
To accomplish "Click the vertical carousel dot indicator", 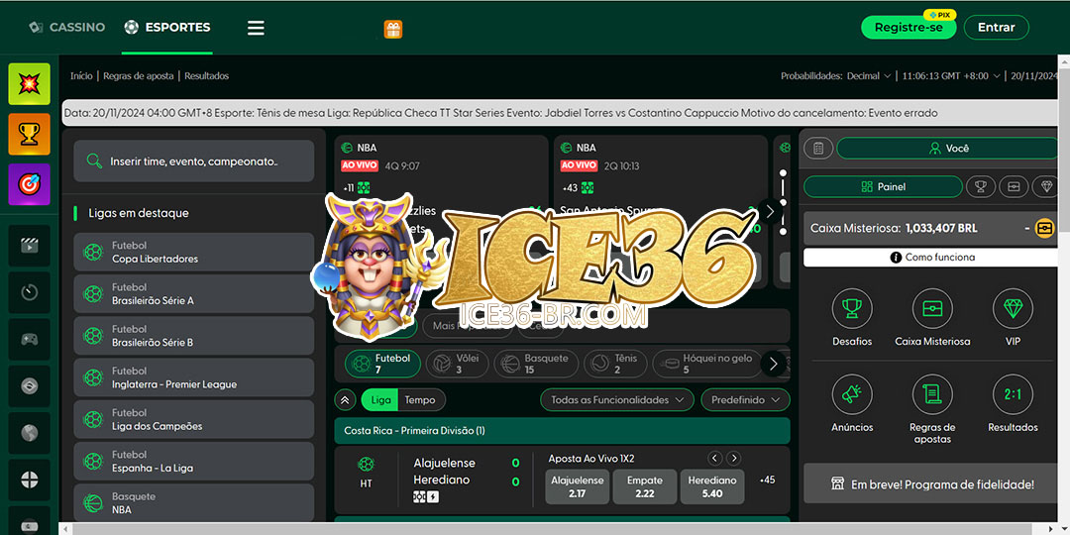I will [x=783, y=203].
